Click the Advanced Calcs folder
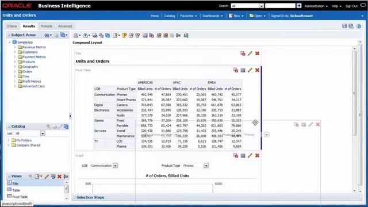This screenshot has width=368, height=207. 33,86
